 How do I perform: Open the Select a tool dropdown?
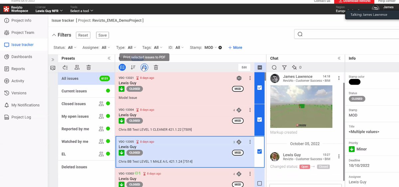pyautogui.click(x=81, y=11)
